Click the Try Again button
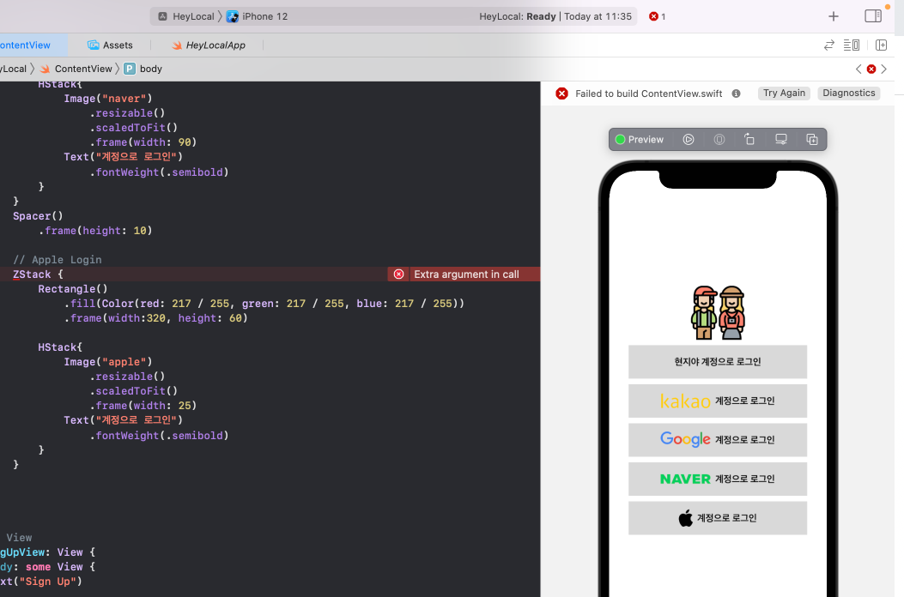 point(784,93)
